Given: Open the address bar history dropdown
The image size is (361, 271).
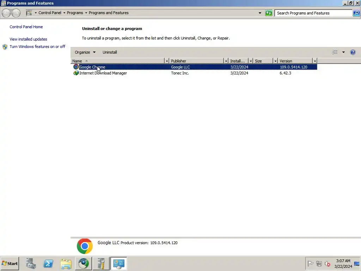Looking at the screenshot, I should click(x=260, y=13).
